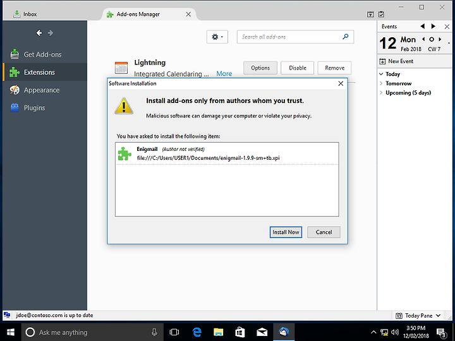Expand the Tomorrow section
Image resolution: width=455 pixels, height=341 pixels.
pyautogui.click(x=381, y=83)
